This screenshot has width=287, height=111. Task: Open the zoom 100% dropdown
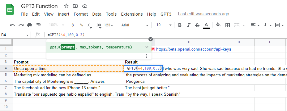tap(57, 25)
